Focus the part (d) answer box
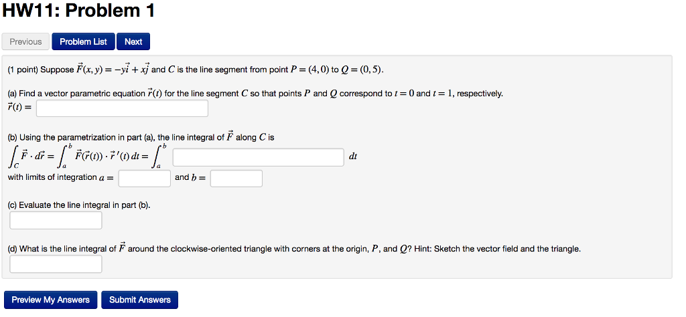 (x=56, y=263)
